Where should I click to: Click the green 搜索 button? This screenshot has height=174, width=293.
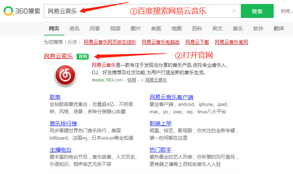[257, 11]
